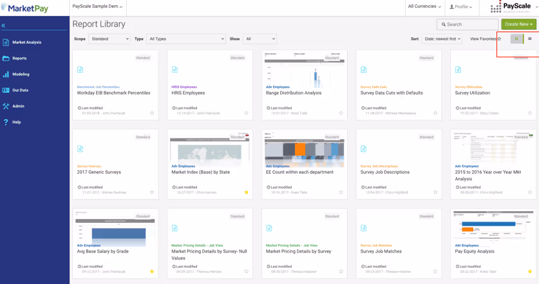The height and width of the screenshot is (284, 539).
Task: Click document icon on Survey Data Cuts card
Action: [364, 70]
